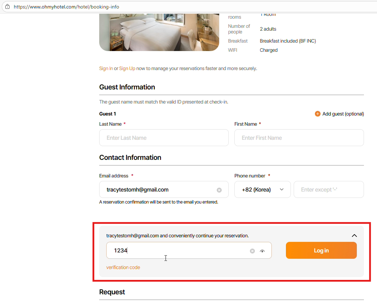Clear the 1234 code with X icon
Image resolution: width=377 pixels, height=307 pixels.
pos(252,251)
